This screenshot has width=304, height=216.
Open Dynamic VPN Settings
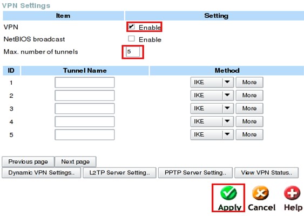click(41, 173)
